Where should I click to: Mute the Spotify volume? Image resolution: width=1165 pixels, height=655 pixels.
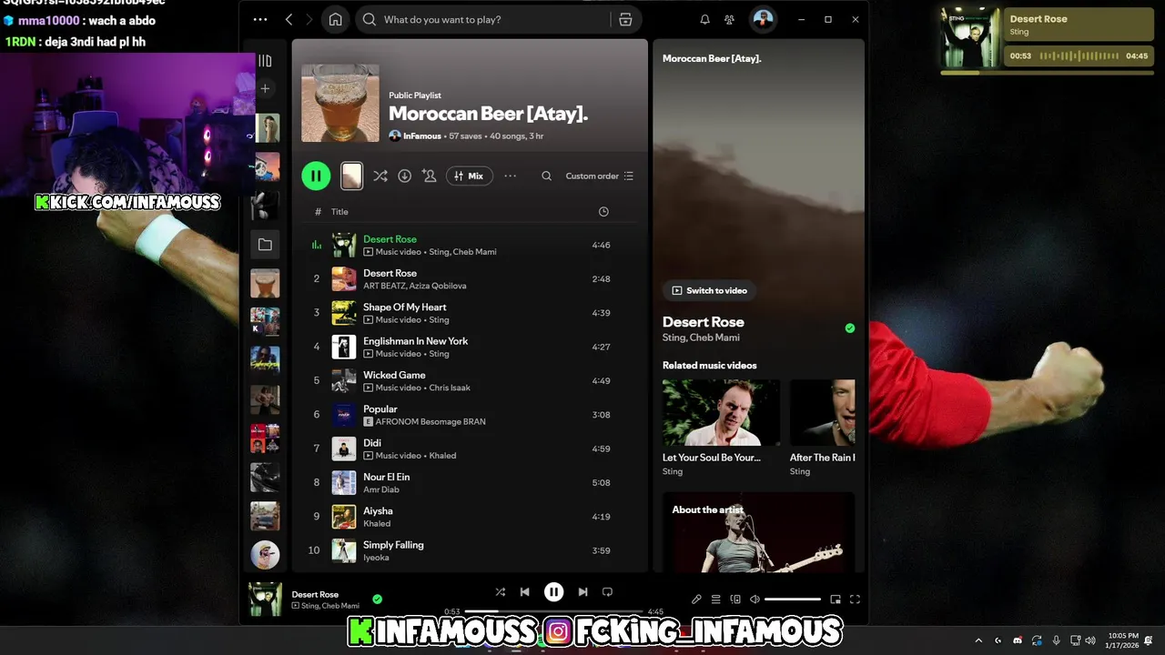(x=755, y=600)
